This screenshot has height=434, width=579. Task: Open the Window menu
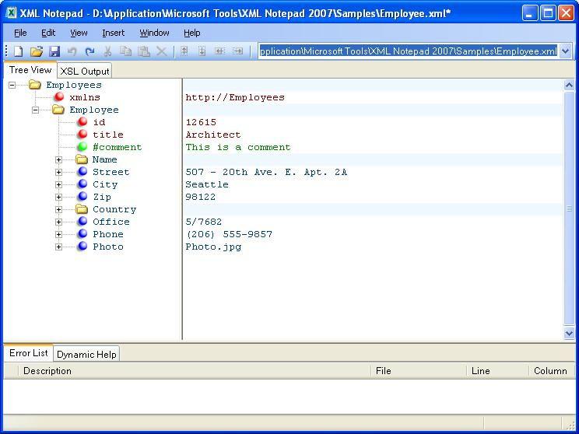(154, 33)
